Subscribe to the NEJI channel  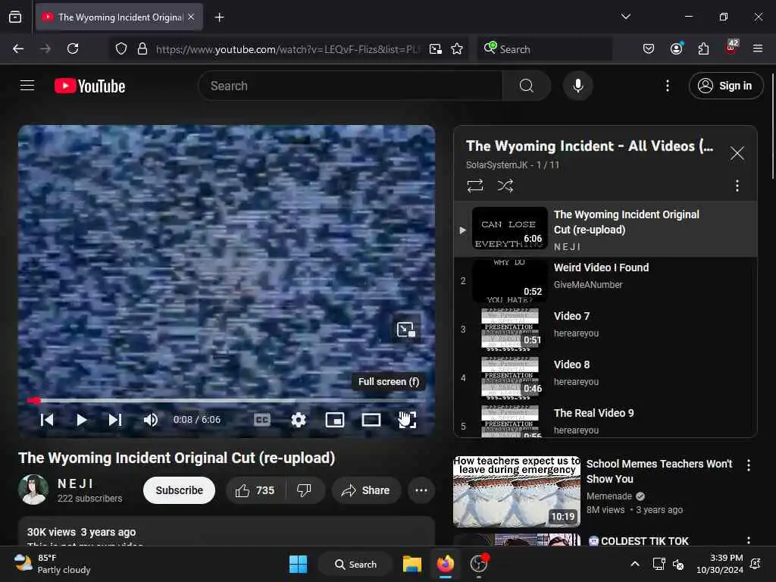[x=179, y=490]
